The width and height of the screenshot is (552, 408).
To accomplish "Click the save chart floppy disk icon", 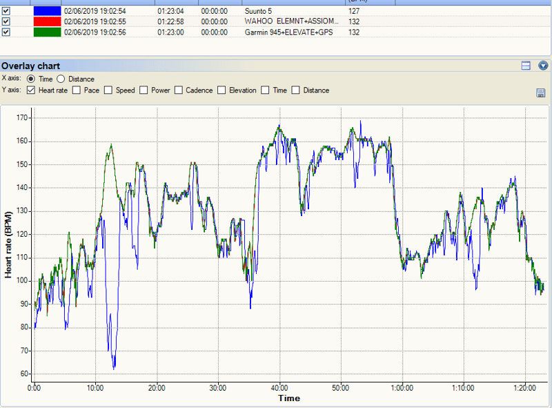I will point(540,93).
